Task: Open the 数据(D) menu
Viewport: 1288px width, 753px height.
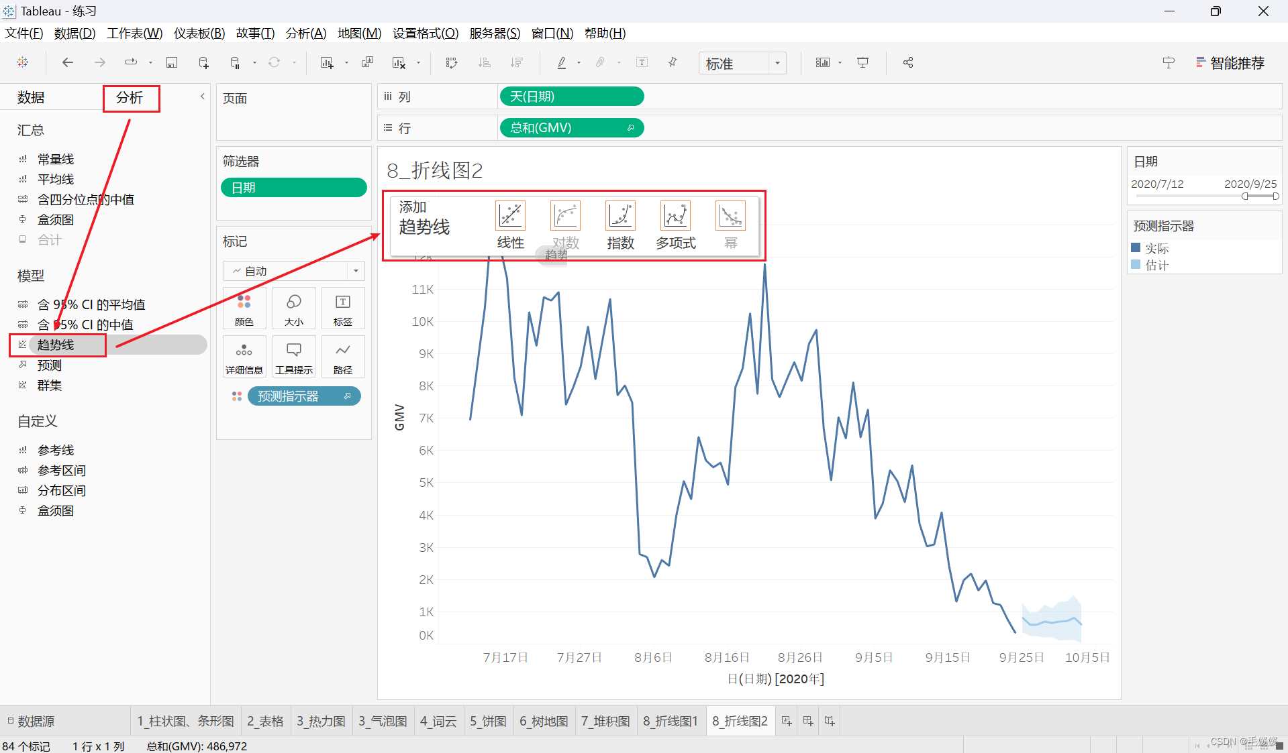Action: tap(75, 33)
